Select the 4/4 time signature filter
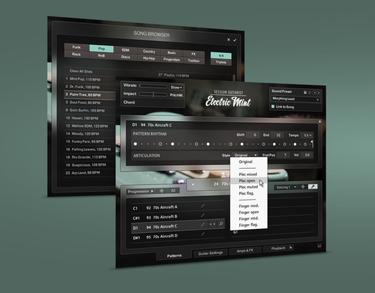375x293 pixels. tap(221, 55)
